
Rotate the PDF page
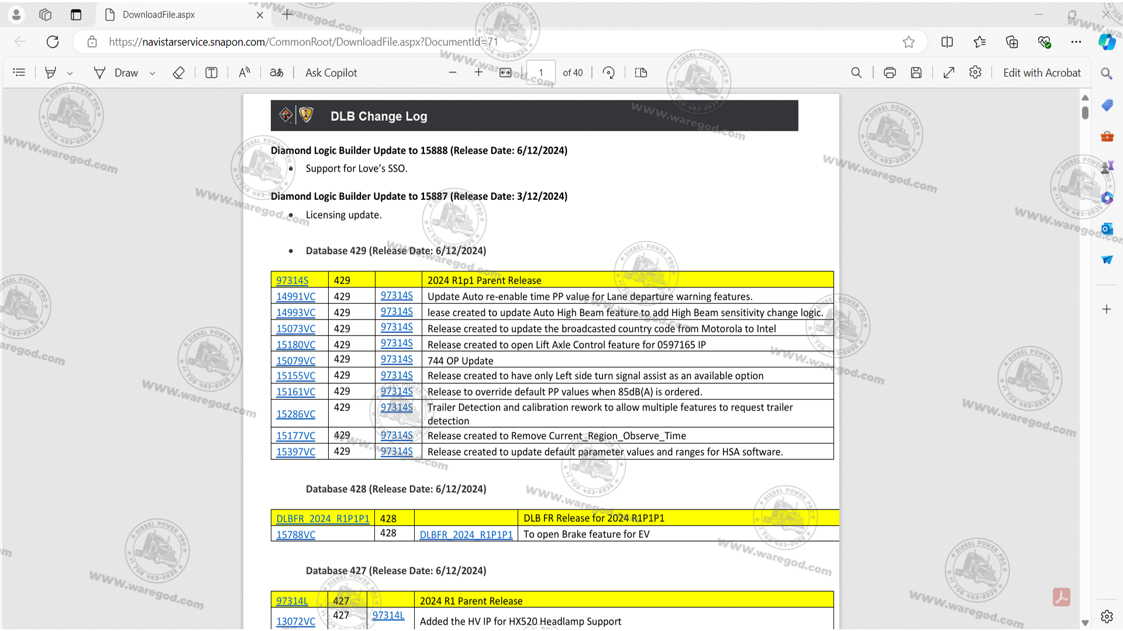click(608, 72)
